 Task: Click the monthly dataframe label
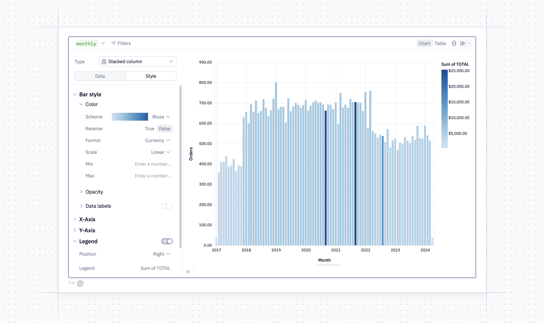point(86,44)
